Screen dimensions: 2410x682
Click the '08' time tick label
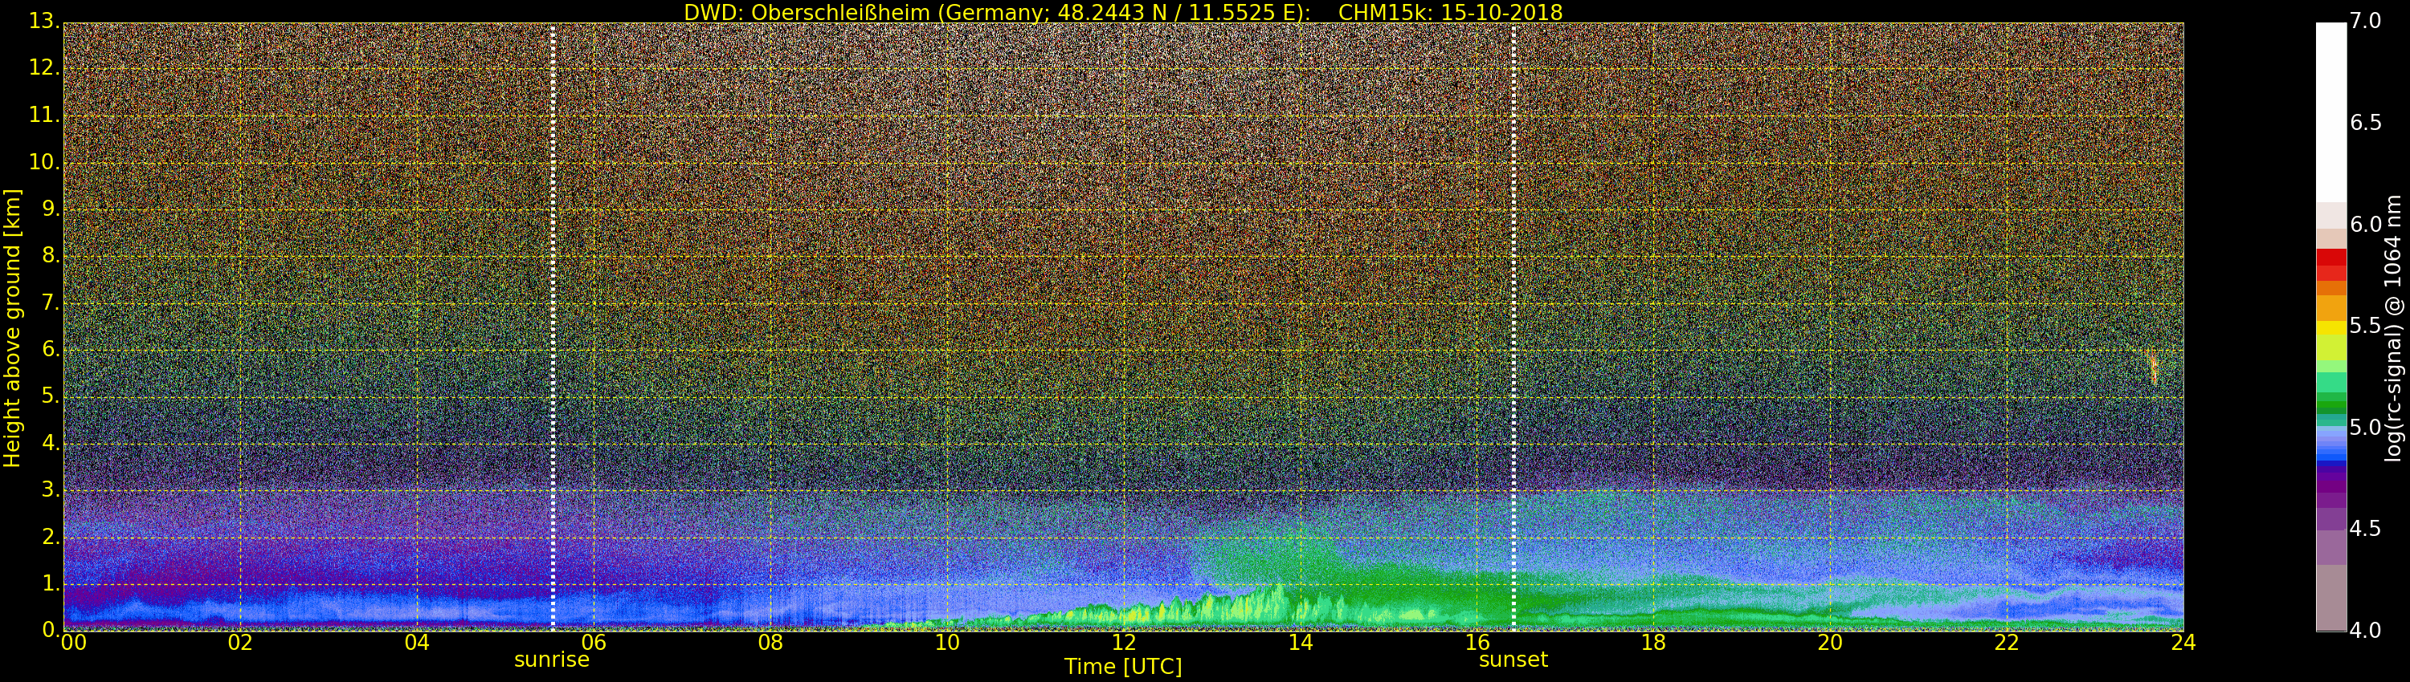770,643
